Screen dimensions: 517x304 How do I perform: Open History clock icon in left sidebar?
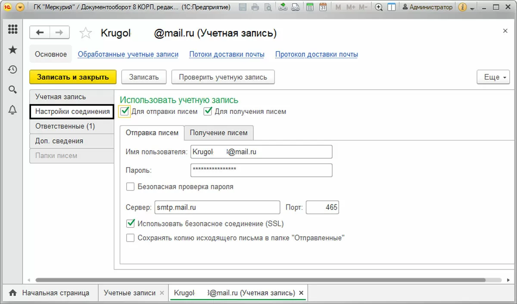(x=13, y=69)
